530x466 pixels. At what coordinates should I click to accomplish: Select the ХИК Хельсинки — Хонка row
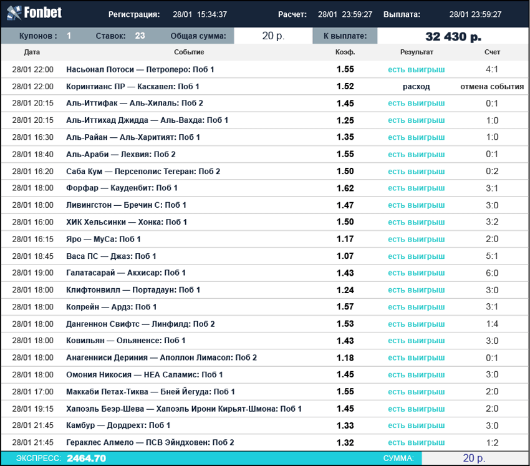click(x=127, y=222)
